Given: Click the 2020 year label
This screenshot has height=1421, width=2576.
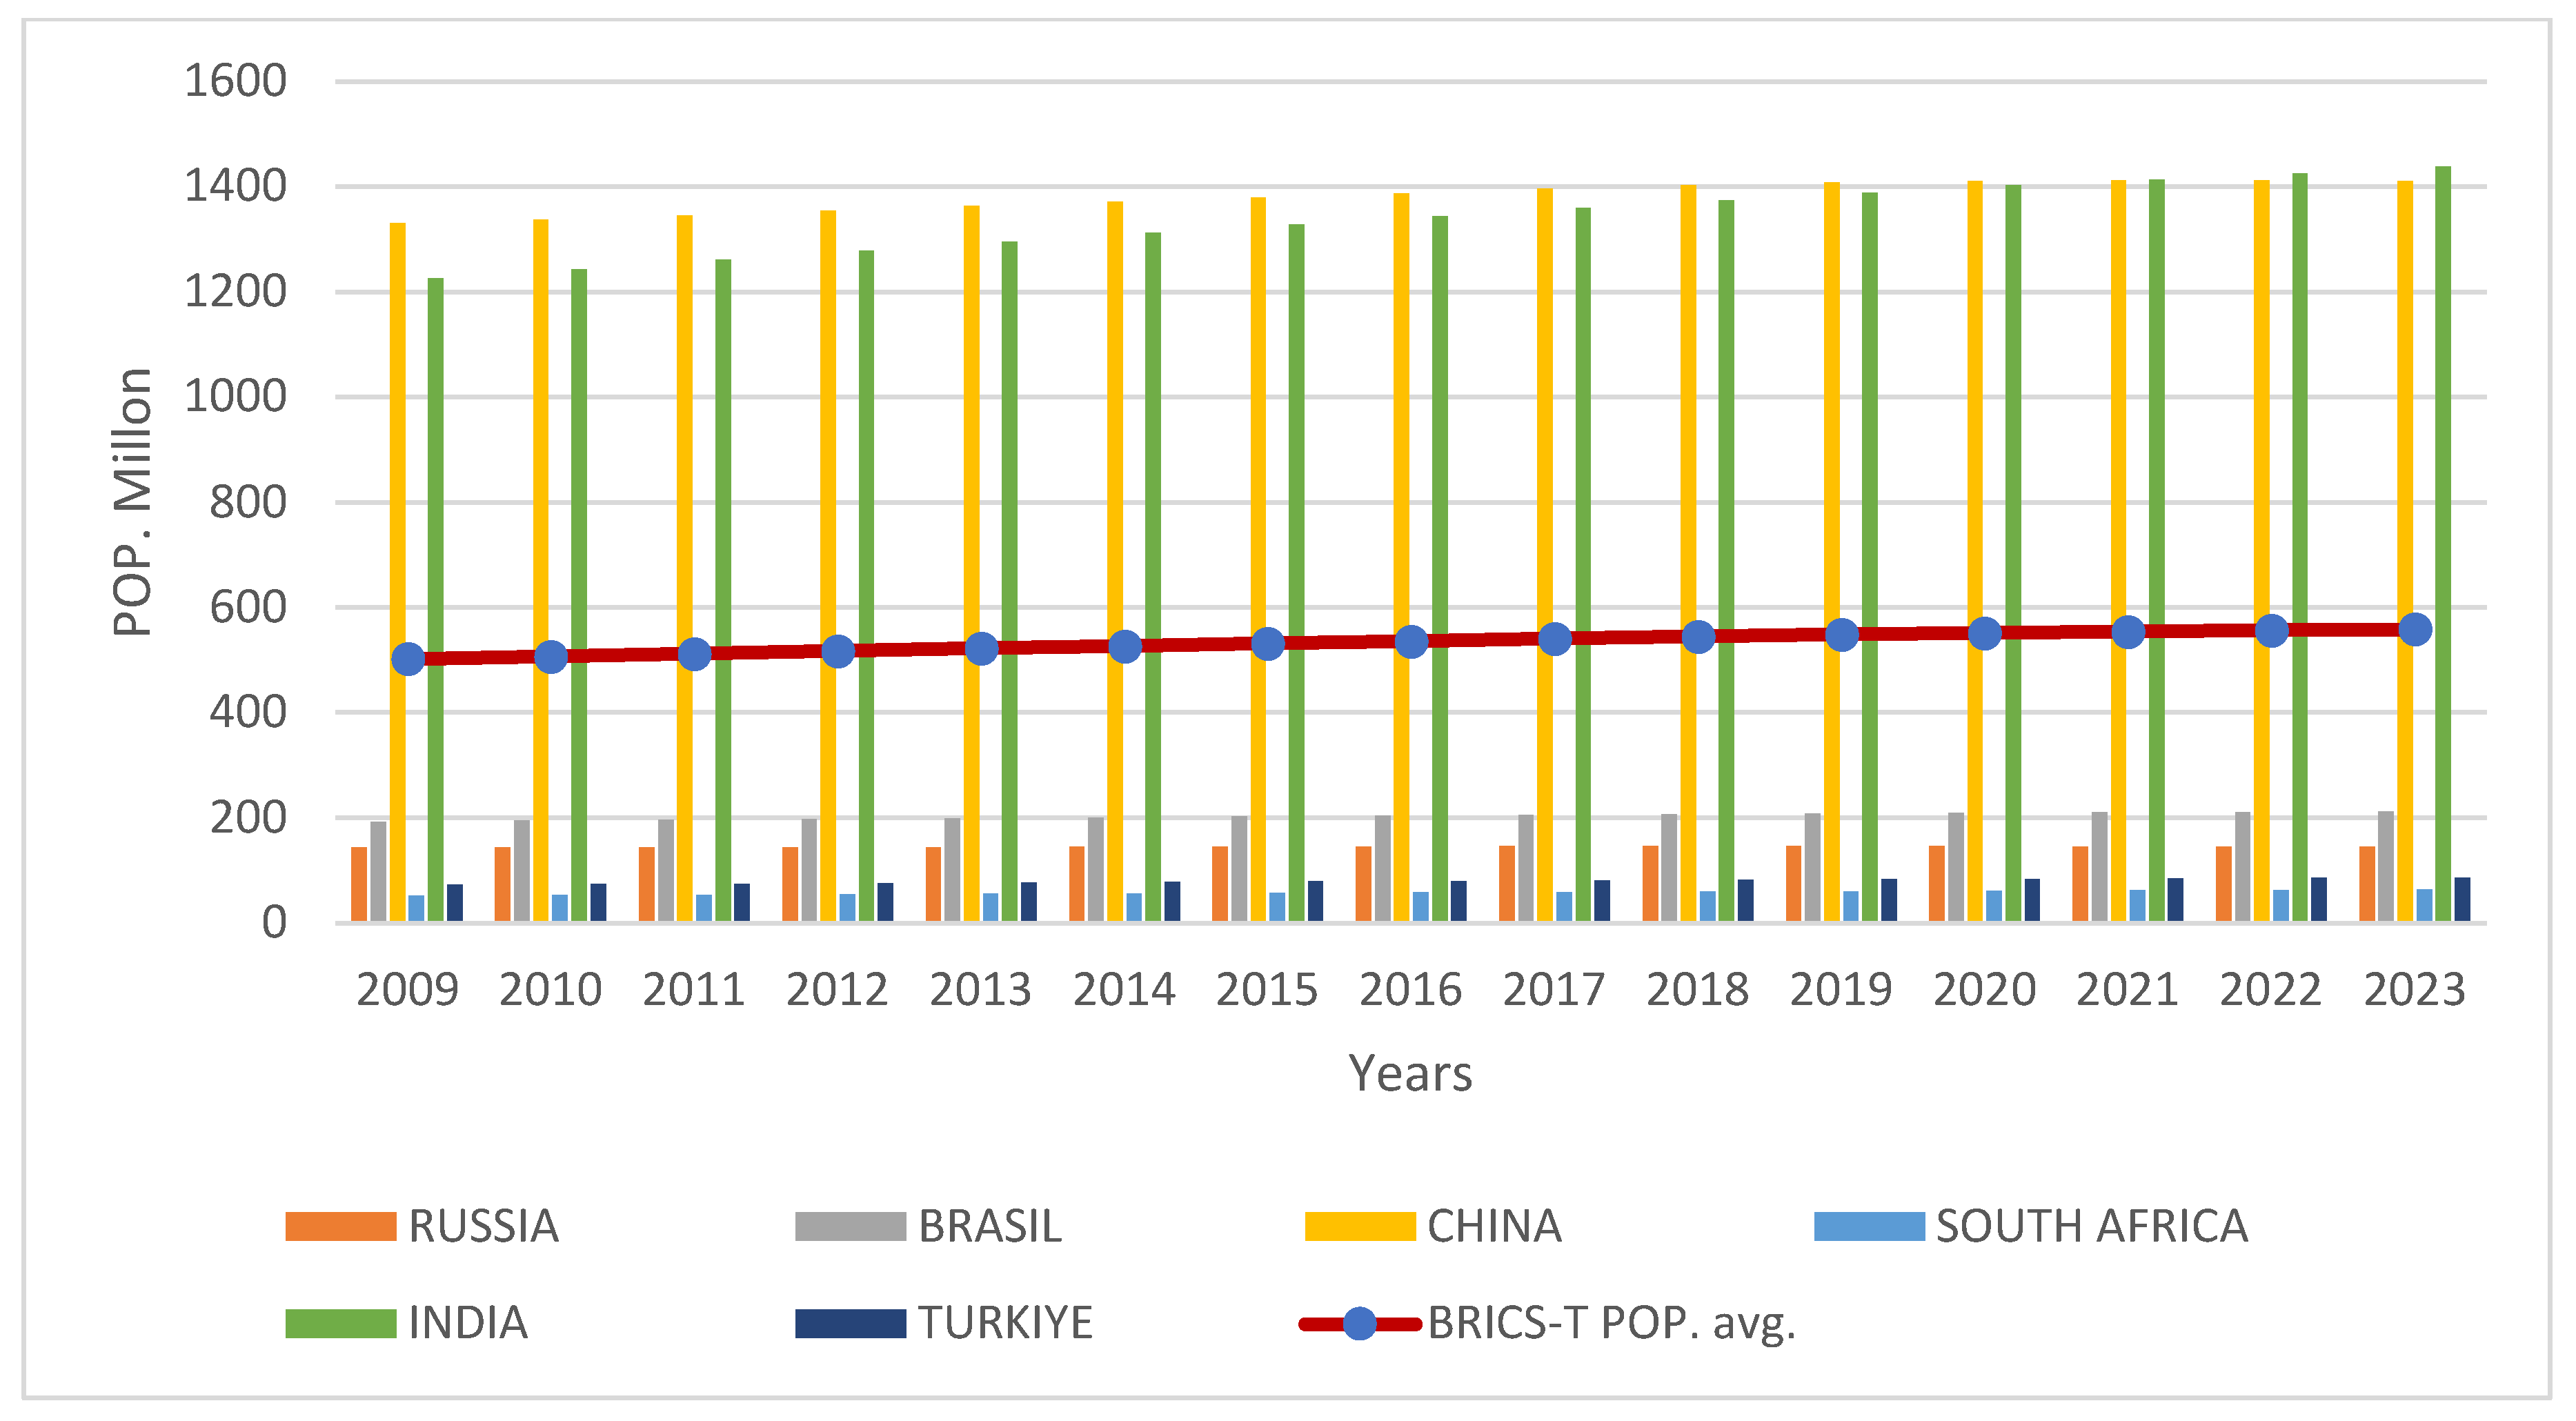Looking at the screenshot, I should click(x=1985, y=990).
